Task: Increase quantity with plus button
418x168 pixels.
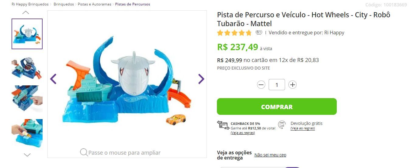Action: (x=292, y=85)
